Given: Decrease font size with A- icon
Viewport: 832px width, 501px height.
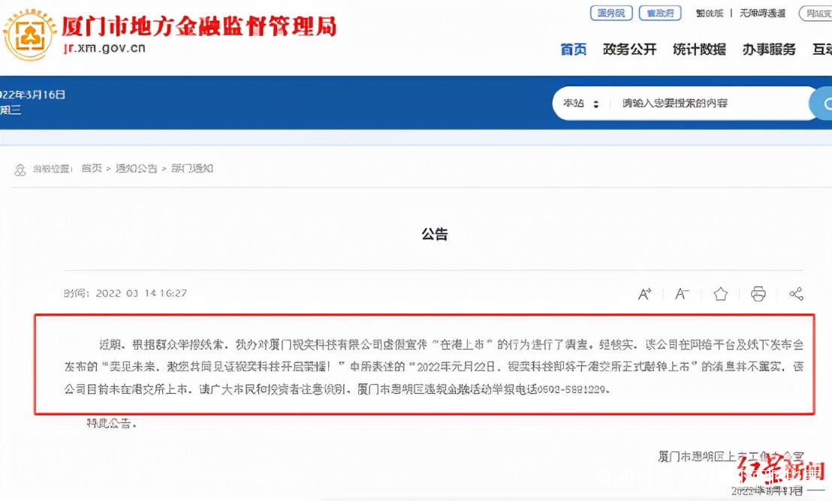Looking at the screenshot, I should pyautogui.click(x=682, y=294).
